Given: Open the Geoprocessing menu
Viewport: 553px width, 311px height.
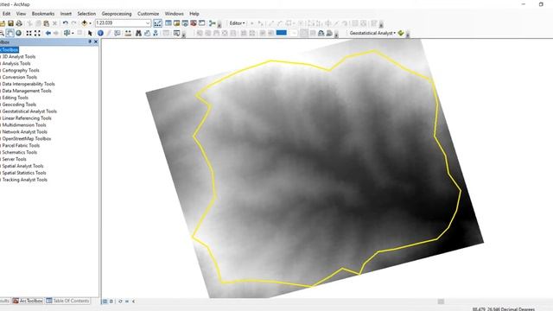Looking at the screenshot, I should click(x=117, y=14).
